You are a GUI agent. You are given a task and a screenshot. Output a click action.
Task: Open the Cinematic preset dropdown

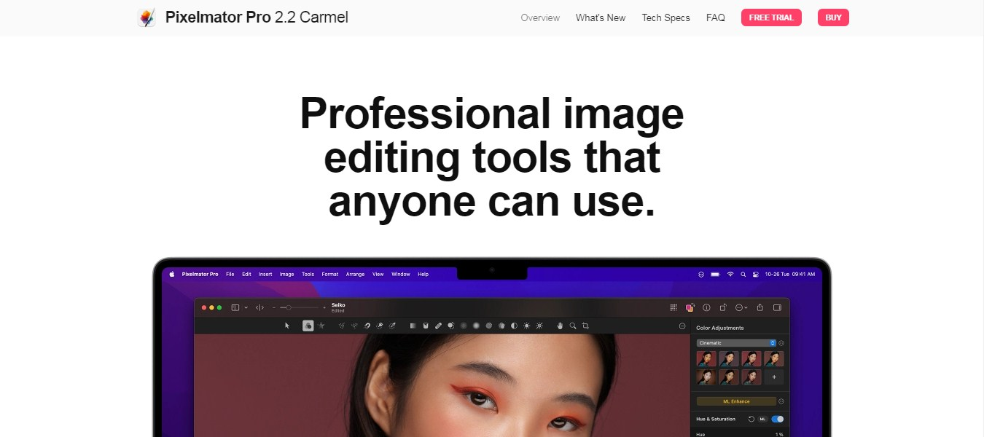(x=736, y=343)
